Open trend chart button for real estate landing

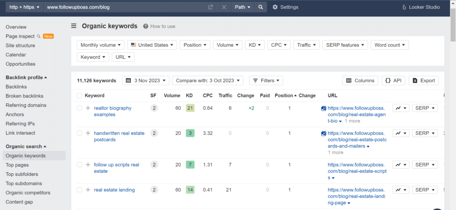click(401, 190)
